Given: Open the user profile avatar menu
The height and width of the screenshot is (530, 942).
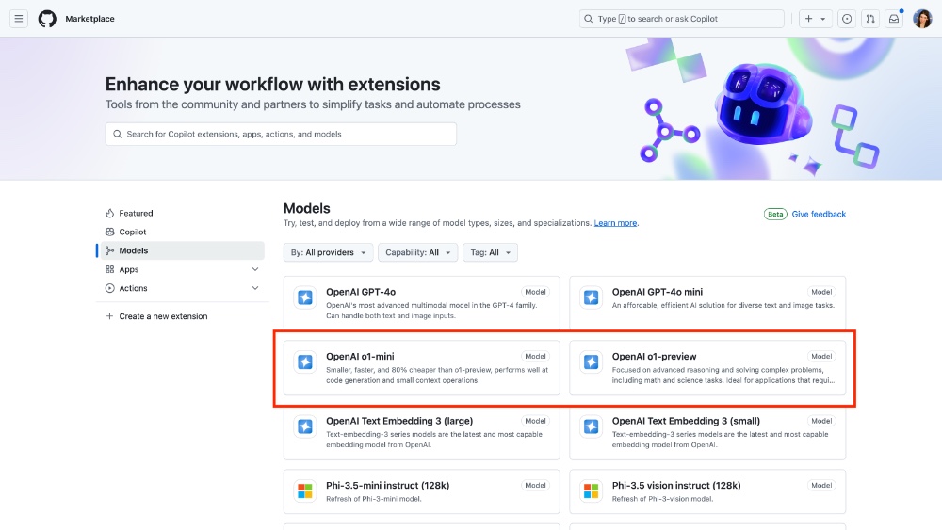Looking at the screenshot, I should point(922,19).
